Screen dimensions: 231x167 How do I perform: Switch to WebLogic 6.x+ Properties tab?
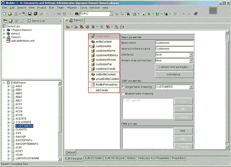point(153,158)
